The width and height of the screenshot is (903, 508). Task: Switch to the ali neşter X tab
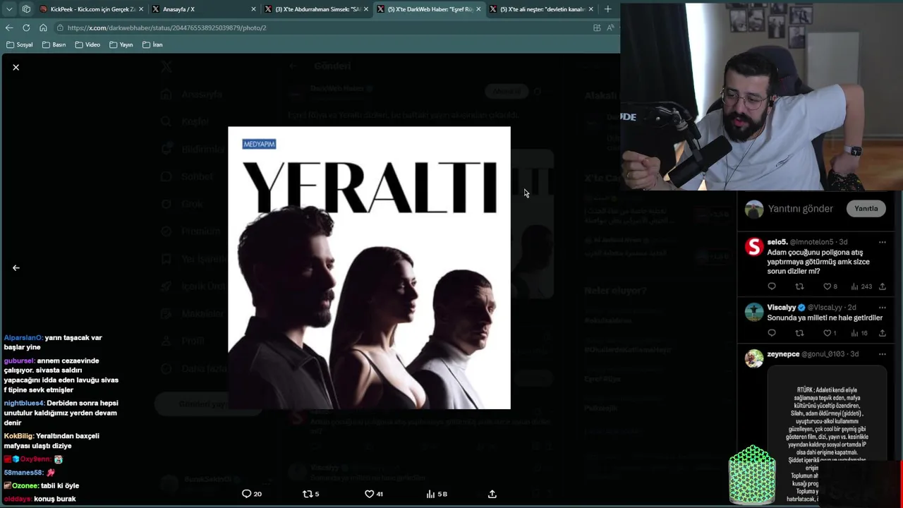[x=542, y=9]
